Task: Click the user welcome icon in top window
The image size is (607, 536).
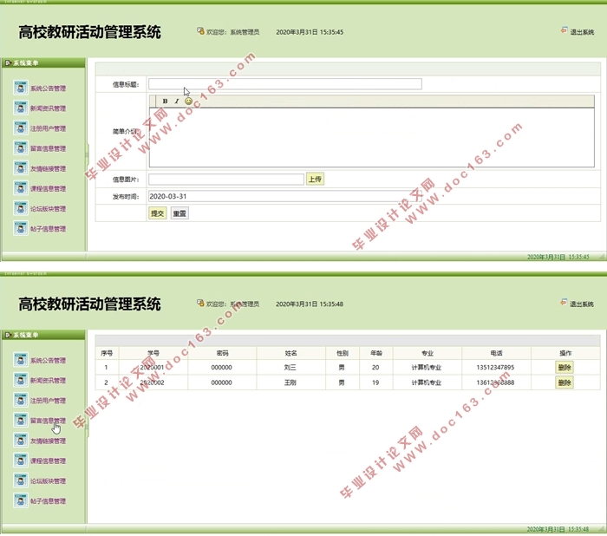Action: [200, 31]
